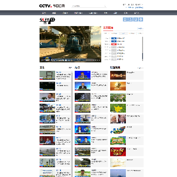The height and width of the screenshot is (177, 177).
Task: Open the bearded man on green background thumbnail
Action: pos(83,173)
